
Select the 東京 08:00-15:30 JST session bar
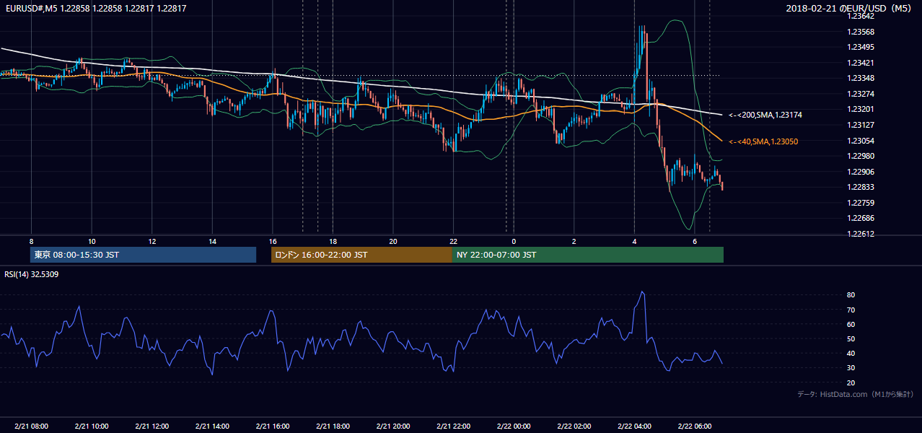point(143,255)
